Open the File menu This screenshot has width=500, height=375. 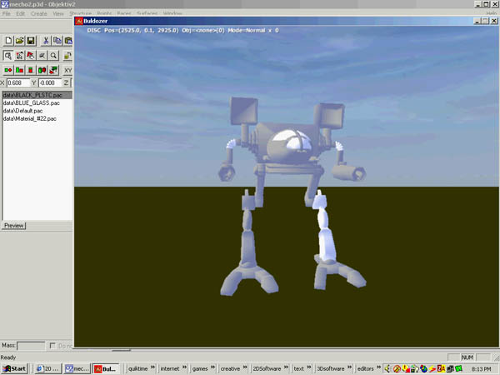[7, 13]
